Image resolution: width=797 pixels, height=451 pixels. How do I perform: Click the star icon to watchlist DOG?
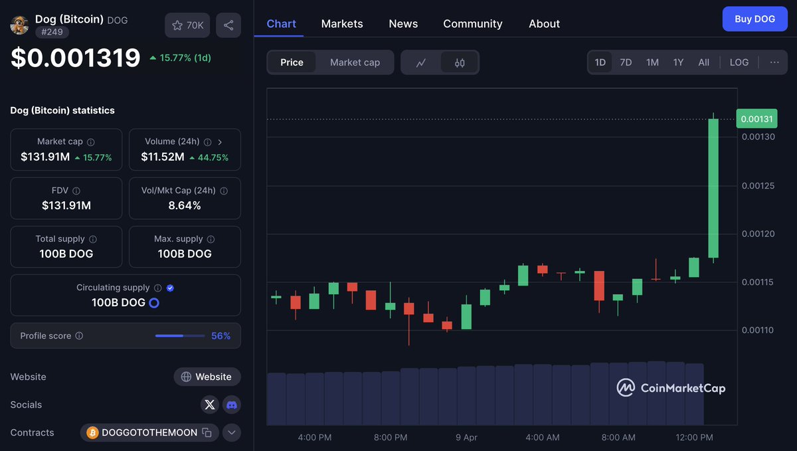[176, 25]
